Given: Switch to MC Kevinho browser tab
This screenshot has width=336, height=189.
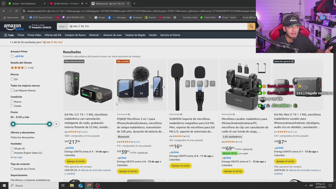Looking at the screenshot, I should pyautogui.click(x=69, y=4).
